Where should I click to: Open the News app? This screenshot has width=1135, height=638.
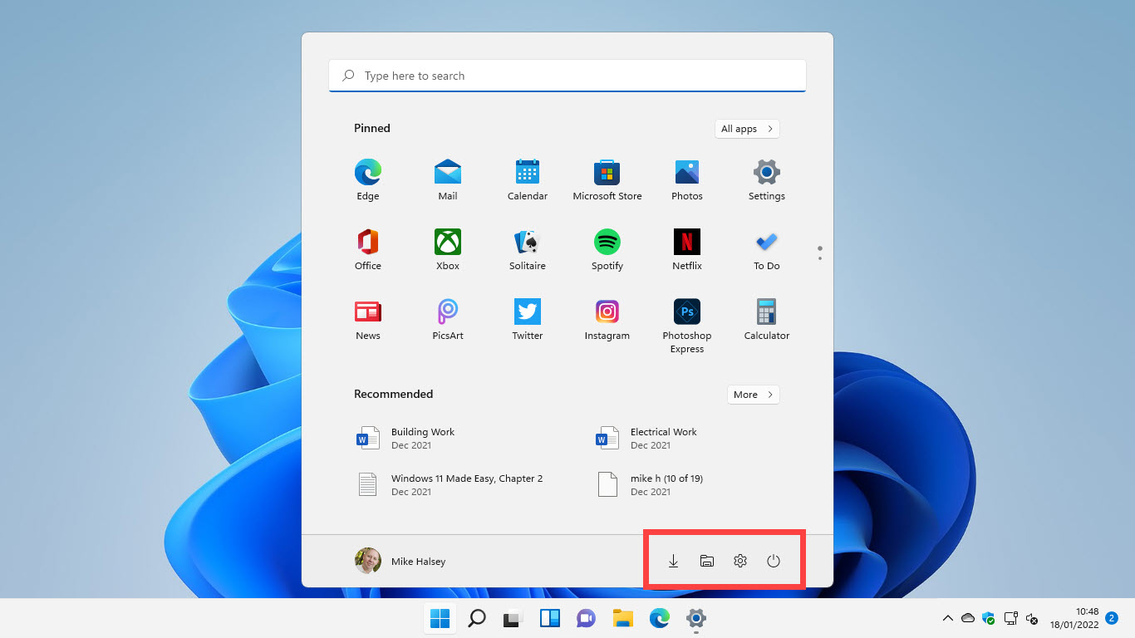click(x=368, y=320)
